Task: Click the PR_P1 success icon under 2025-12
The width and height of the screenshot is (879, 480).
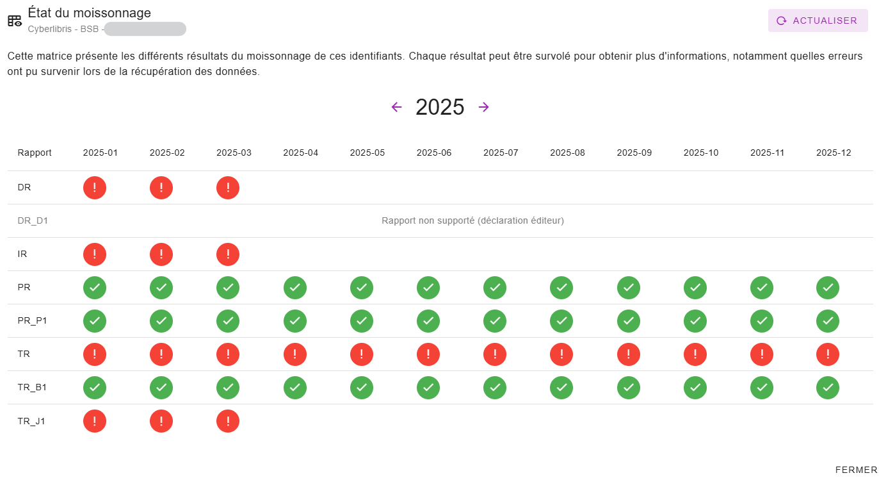Action: [x=828, y=321]
